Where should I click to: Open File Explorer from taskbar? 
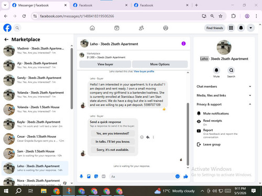coord(43,191)
